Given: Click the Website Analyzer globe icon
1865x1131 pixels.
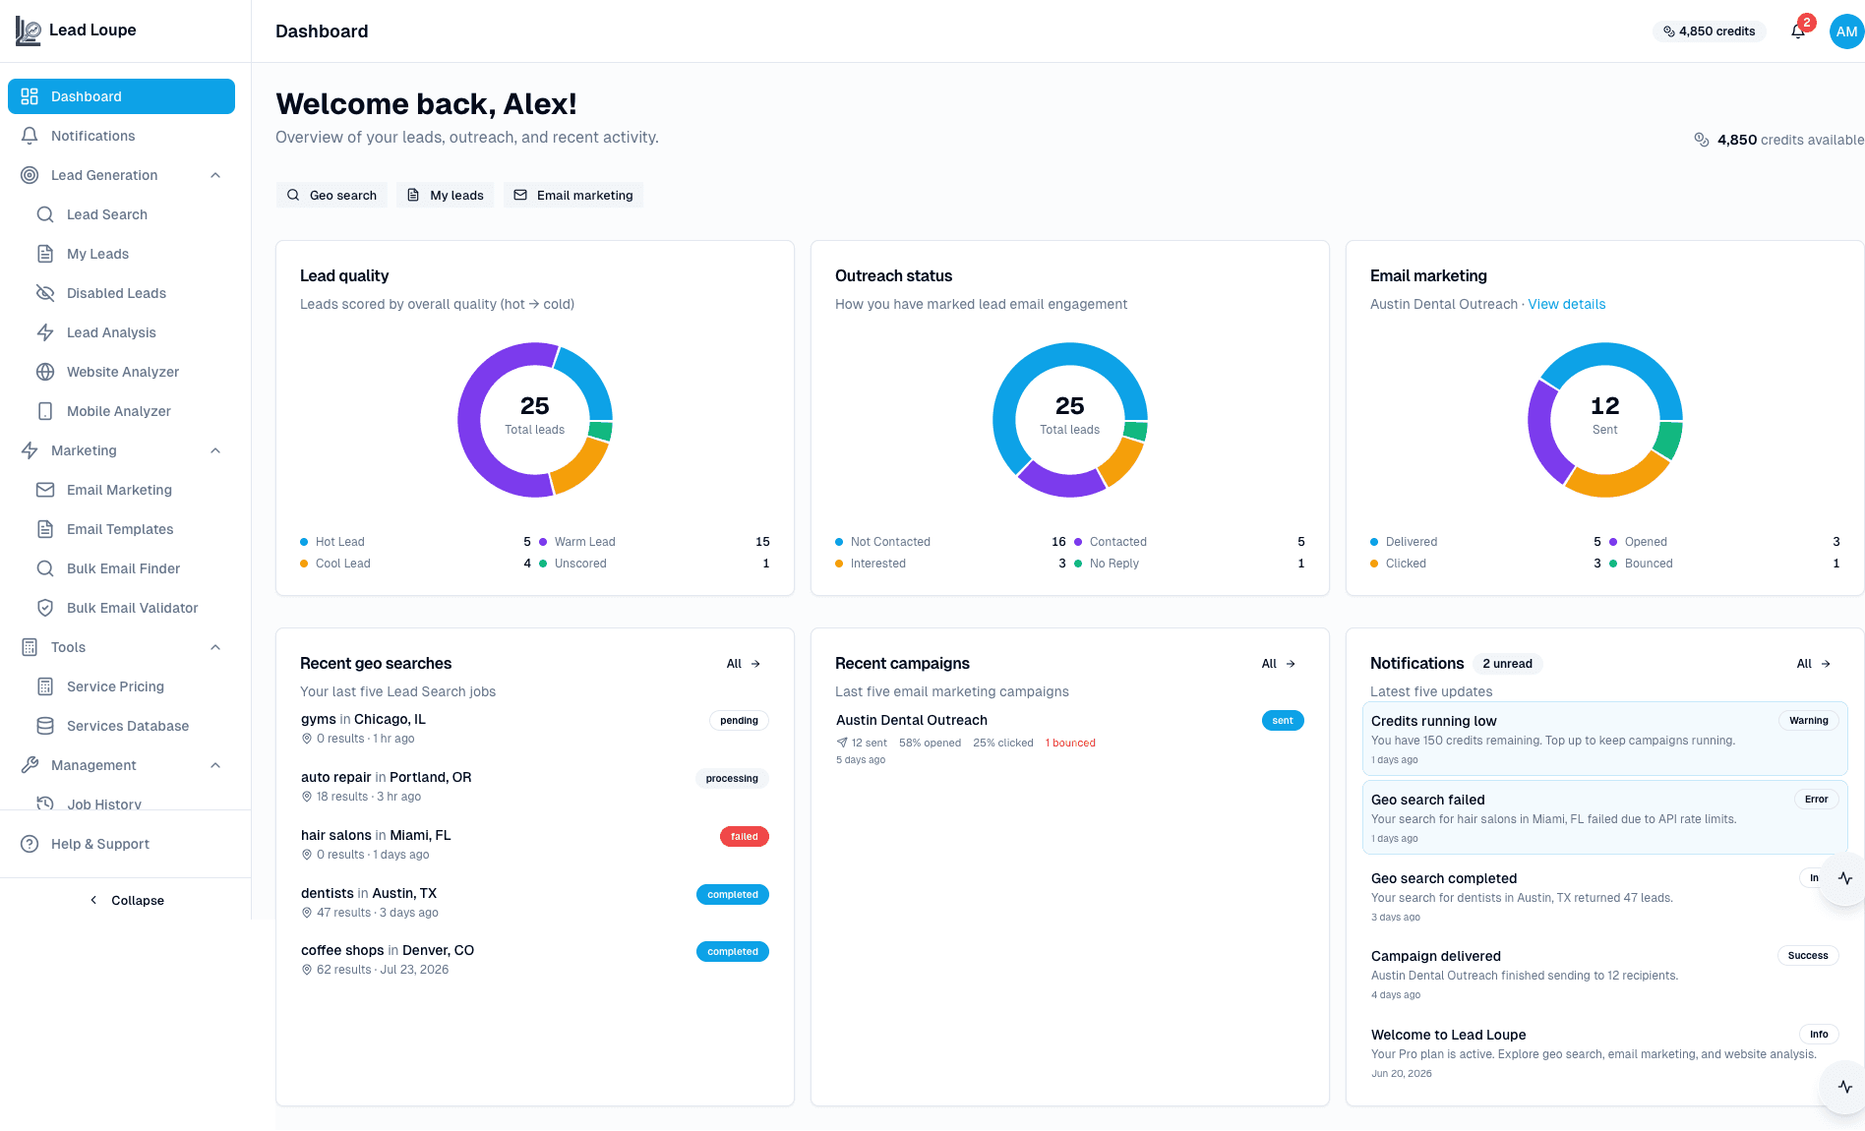Looking at the screenshot, I should [45, 372].
